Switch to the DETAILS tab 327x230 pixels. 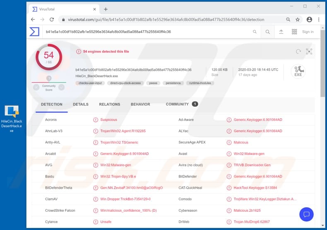pyautogui.click(x=81, y=104)
